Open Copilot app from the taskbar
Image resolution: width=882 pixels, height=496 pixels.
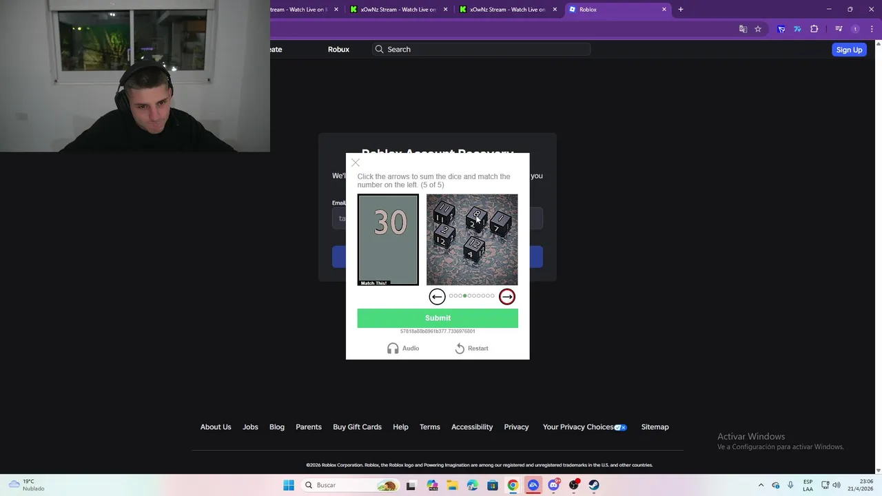pyautogui.click(x=432, y=485)
